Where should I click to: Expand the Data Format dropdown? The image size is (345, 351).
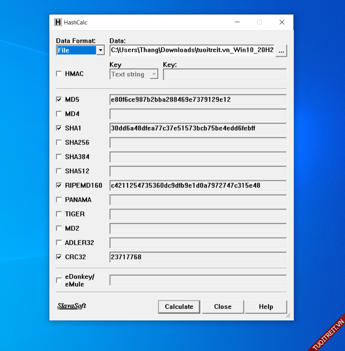coord(100,50)
